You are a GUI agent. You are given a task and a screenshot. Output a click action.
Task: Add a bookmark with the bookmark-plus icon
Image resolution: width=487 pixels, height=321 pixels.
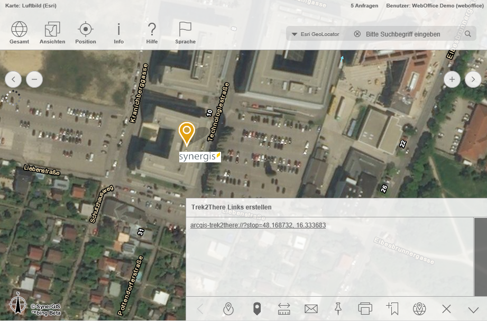click(392, 309)
